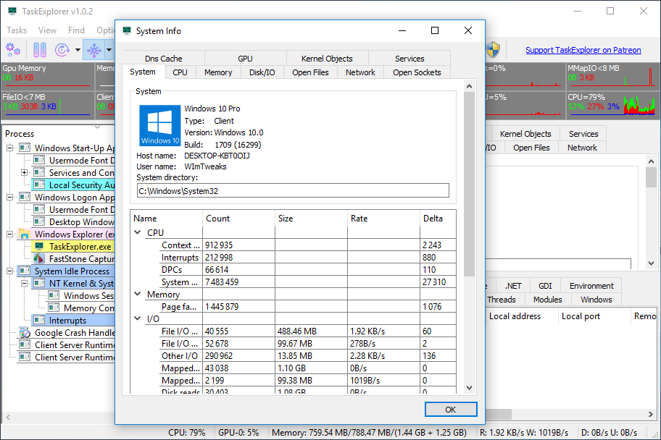Click the System Info dialog title icon
Viewport: 661px width, 440px height.
[126, 30]
